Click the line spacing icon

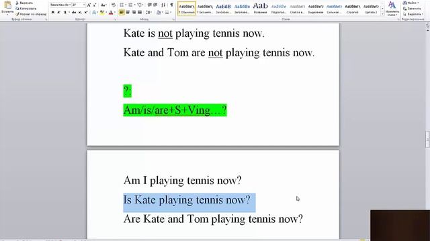point(148,12)
